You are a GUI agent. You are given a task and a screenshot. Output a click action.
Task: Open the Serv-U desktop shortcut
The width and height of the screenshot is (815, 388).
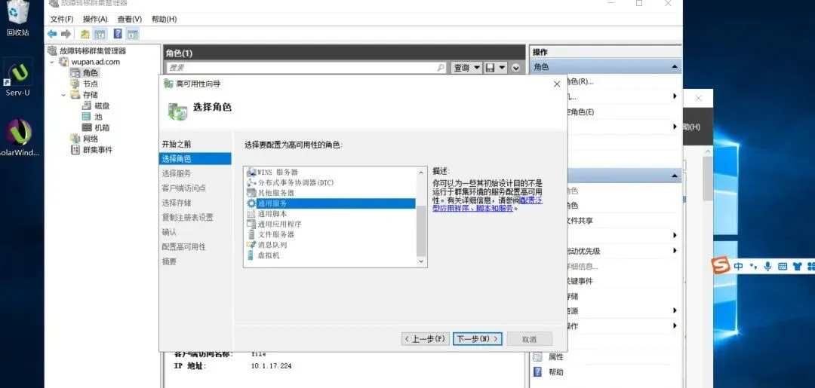point(18,78)
